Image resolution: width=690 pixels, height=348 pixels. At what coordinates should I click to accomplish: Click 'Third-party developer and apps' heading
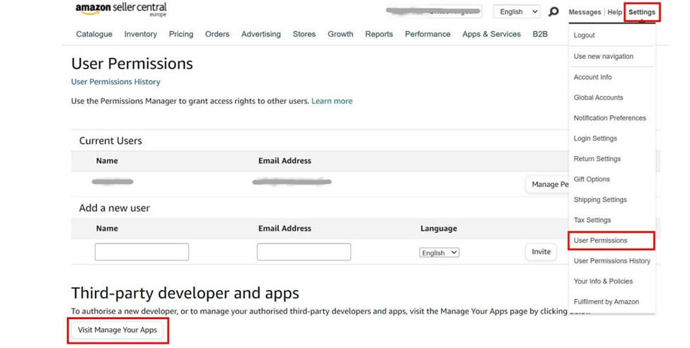(185, 293)
